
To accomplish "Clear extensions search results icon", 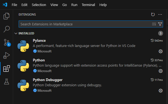I will pos(154,24).
